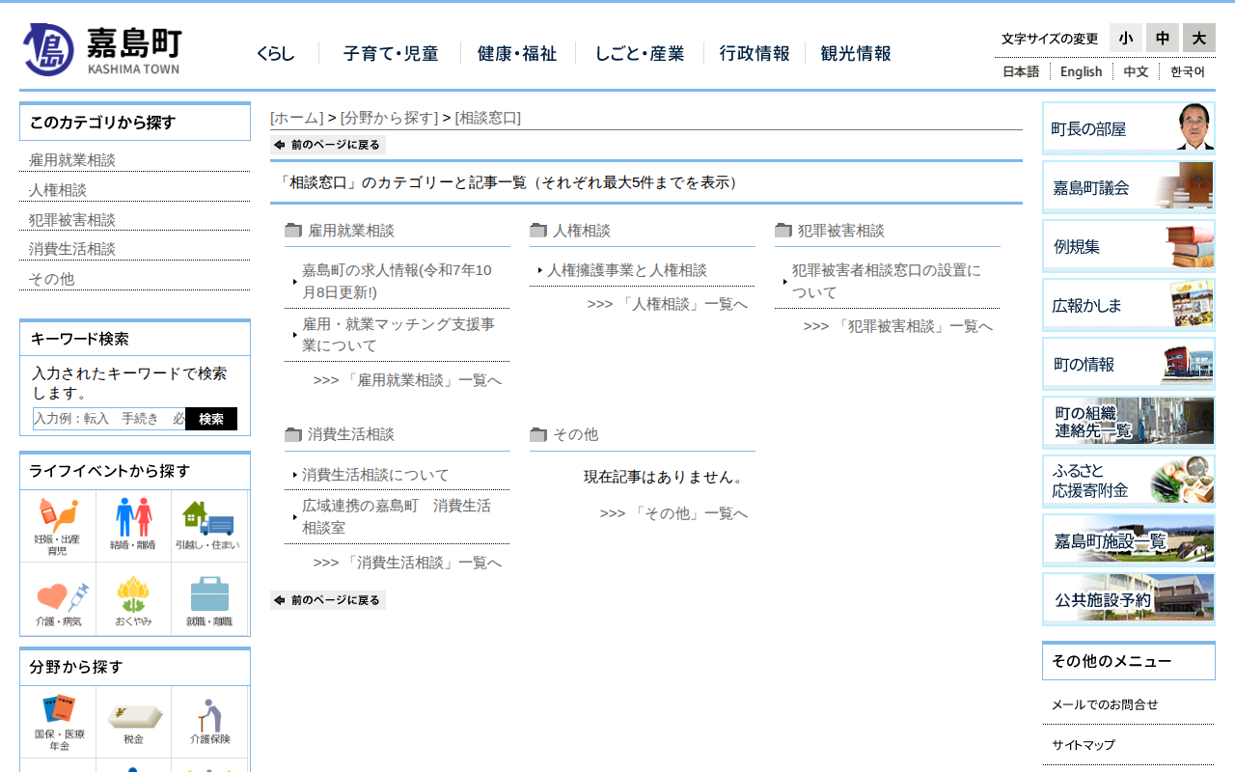Viewport: 1235px width, 772px height.
Task: Open the ふるさと応援寄附金 banner
Action: (x=1129, y=482)
